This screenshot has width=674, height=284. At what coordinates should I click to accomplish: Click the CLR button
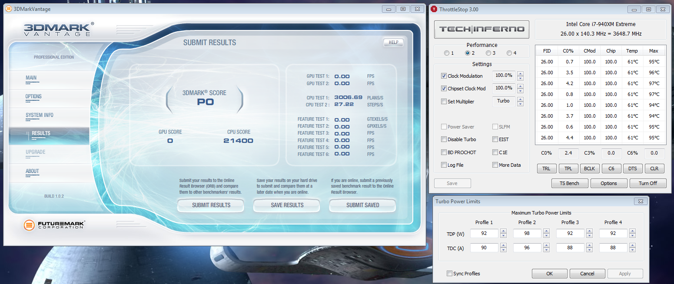654,168
